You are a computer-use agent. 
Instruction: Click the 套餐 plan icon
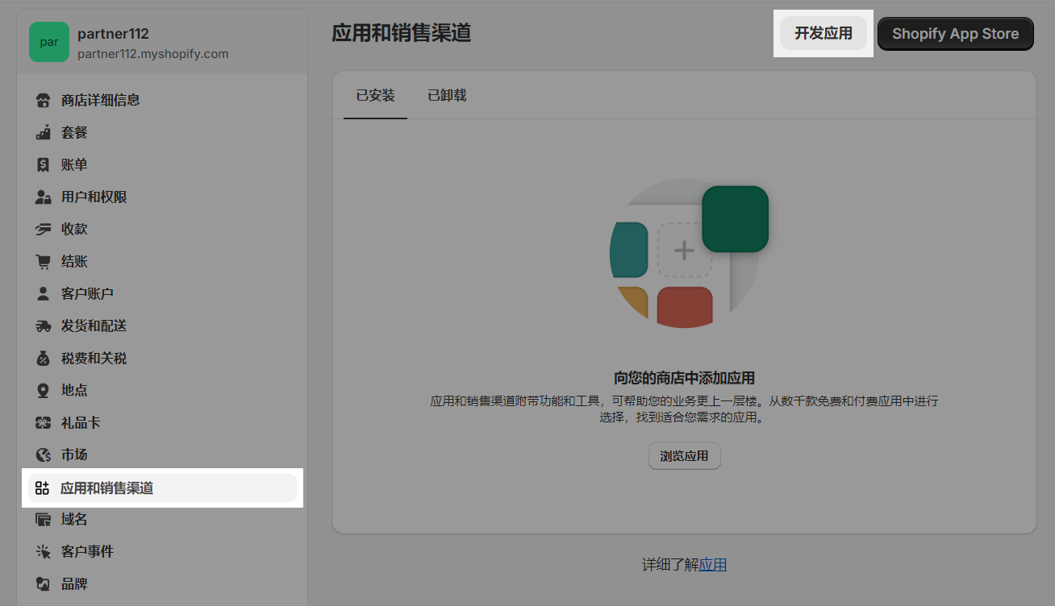(x=44, y=132)
